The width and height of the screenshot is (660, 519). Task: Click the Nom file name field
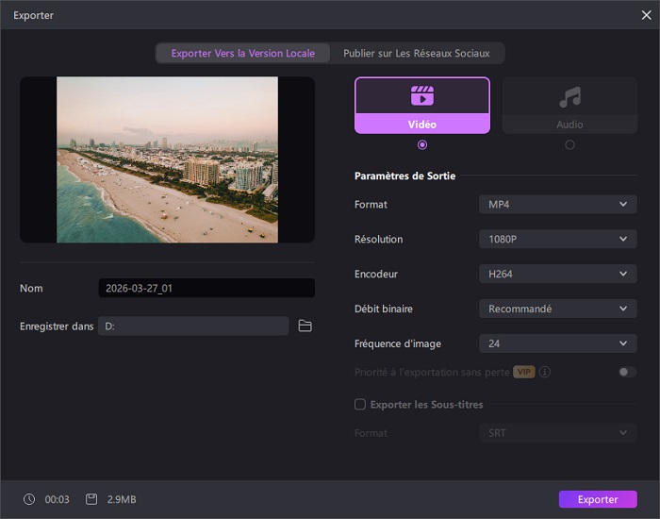click(206, 289)
